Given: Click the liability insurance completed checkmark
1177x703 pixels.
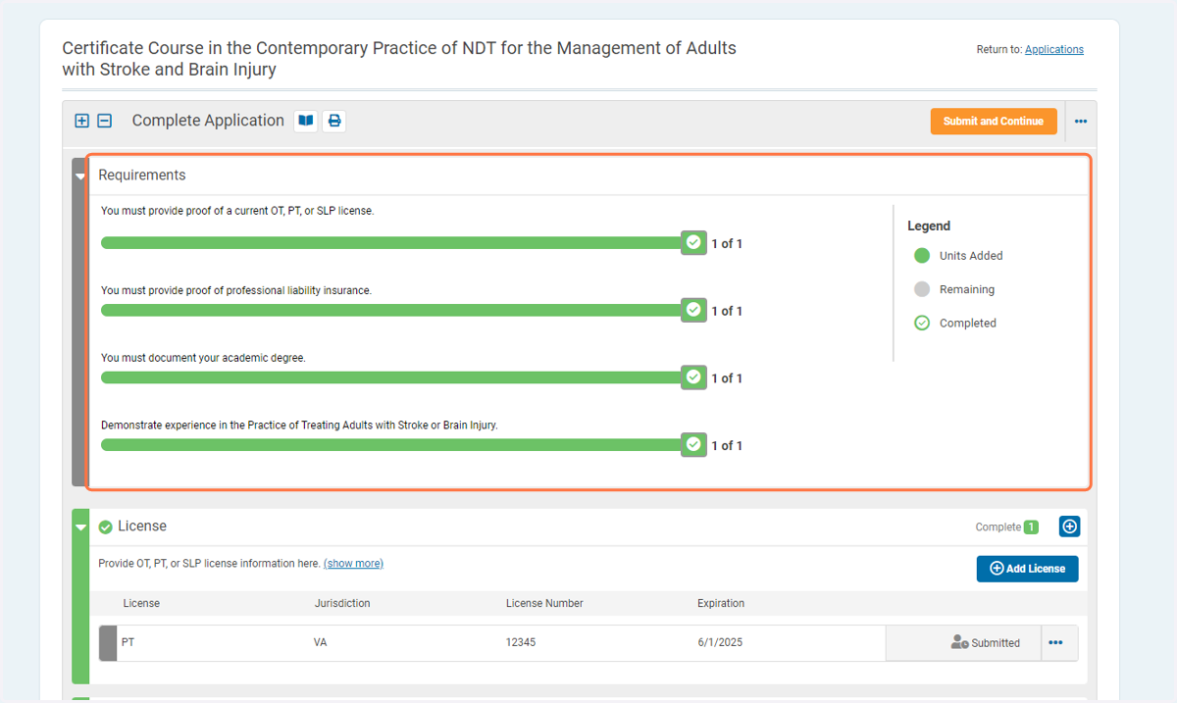Looking at the screenshot, I should [x=693, y=310].
